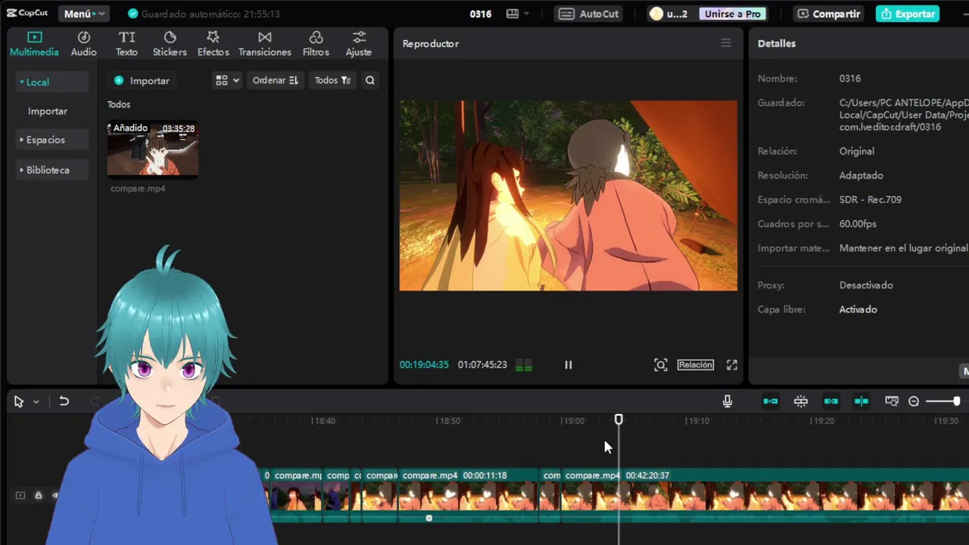Open the Todos filter dropdown
This screenshot has height=545, width=969.
tap(332, 80)
